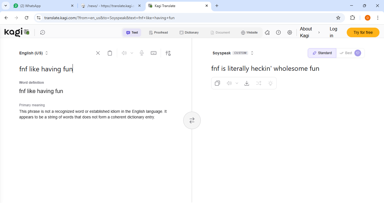Click the Try for free button
384x203 pixels.
click(363, 32)
